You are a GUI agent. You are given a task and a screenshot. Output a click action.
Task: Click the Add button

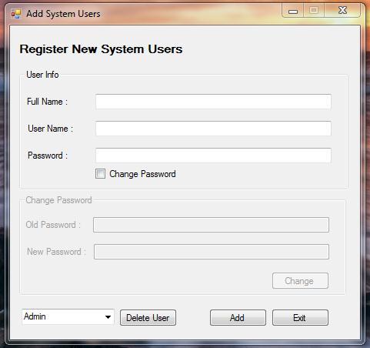pos(238,318)
